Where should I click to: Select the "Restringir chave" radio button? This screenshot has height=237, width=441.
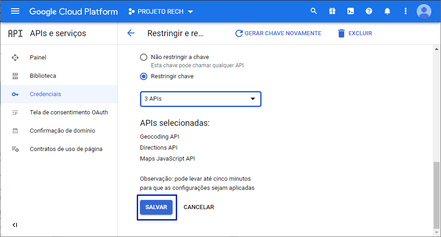tap(144, 76)
